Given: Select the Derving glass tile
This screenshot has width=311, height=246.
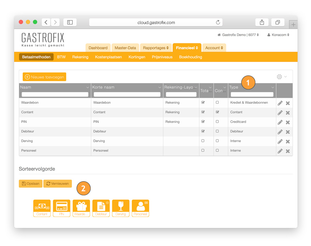Looking at the screenshot, I should (x=121, y=208).
